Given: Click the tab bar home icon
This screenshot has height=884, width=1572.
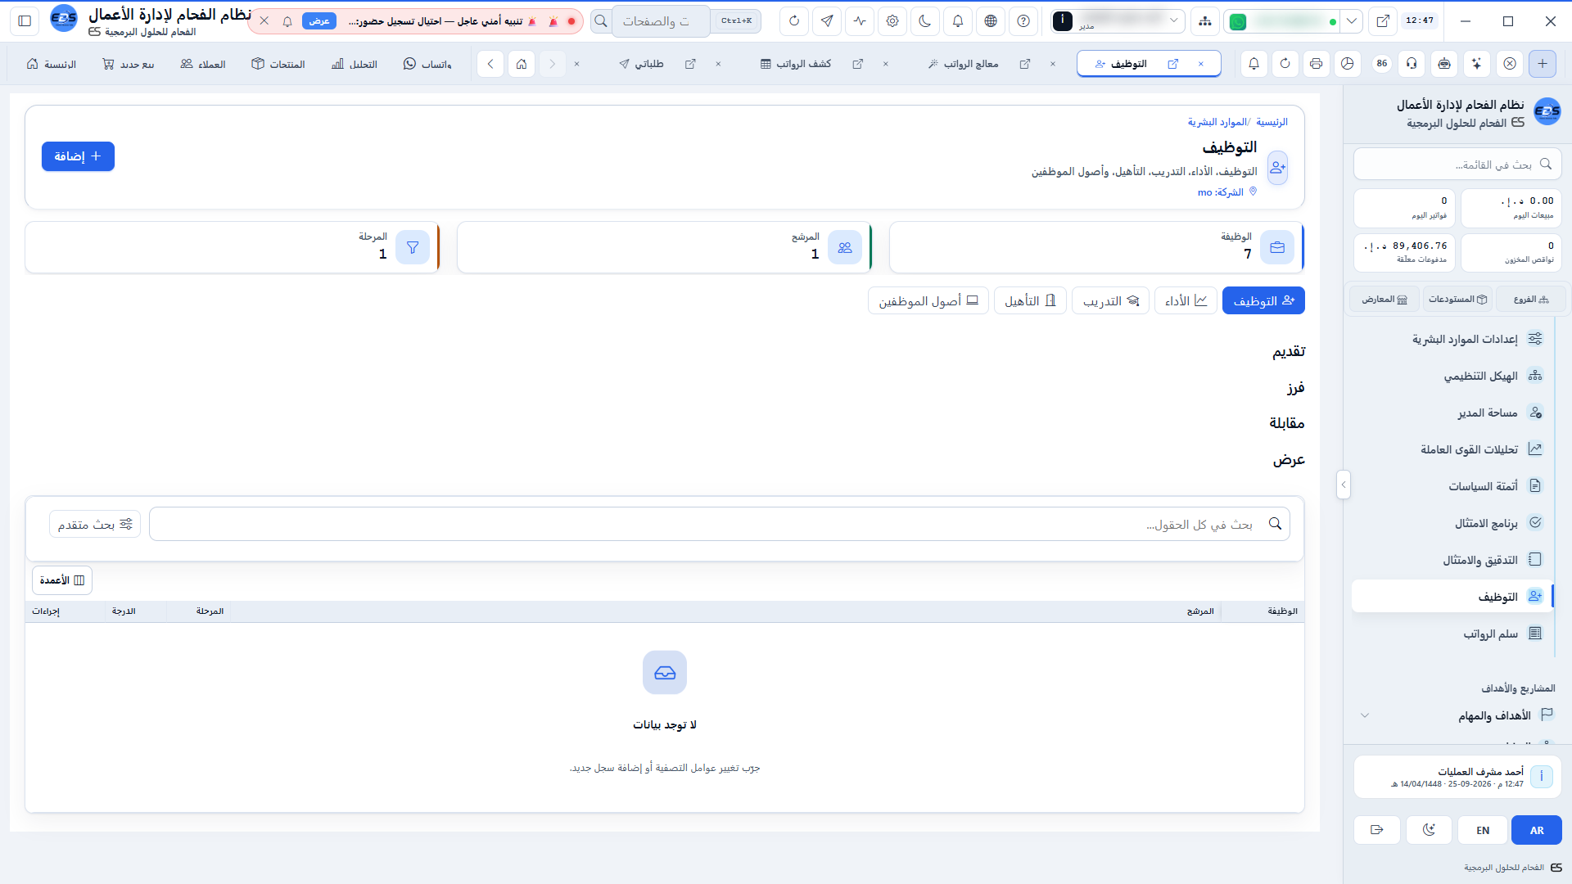Looking at the screenshot, I should pyautogui.click(x=522, y=64).
